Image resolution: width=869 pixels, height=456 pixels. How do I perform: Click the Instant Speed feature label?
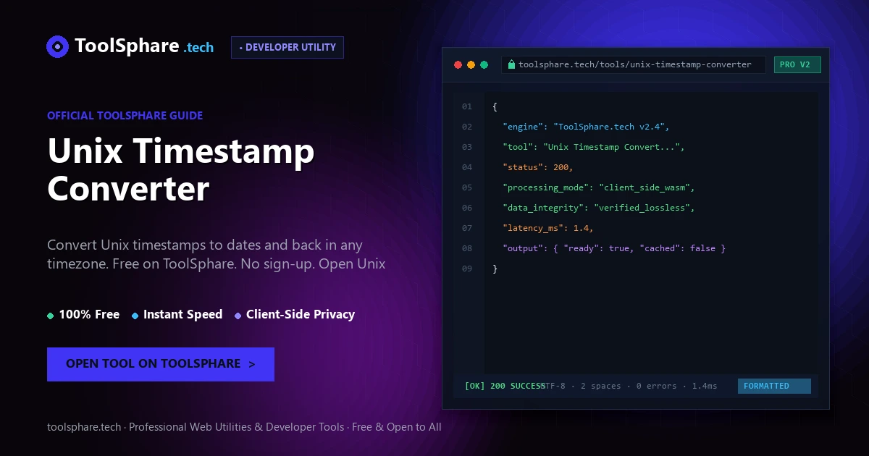coord(182,314)
